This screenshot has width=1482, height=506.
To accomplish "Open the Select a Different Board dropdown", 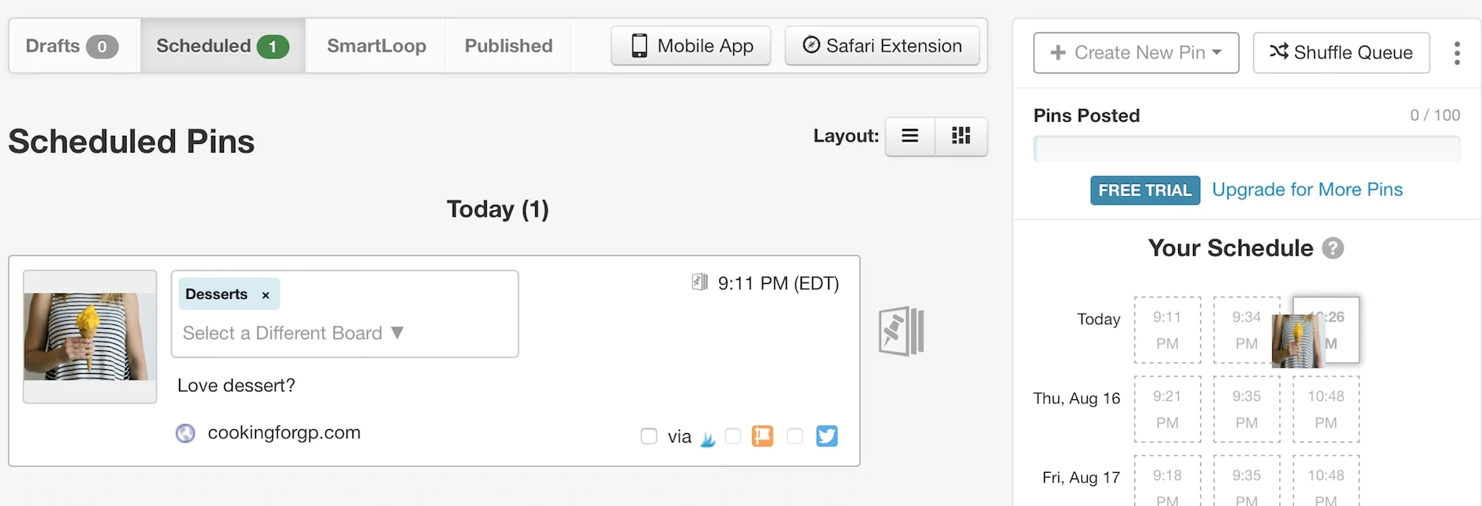I will 293,334.
